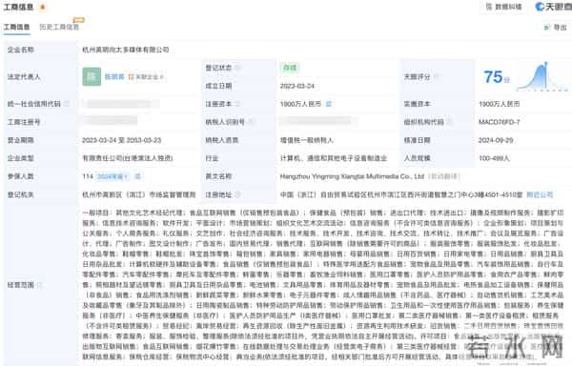This screenshot has width=572, height=366.
Task: Click the registration authority value beside 登记机关
Action: coord(139,194)
